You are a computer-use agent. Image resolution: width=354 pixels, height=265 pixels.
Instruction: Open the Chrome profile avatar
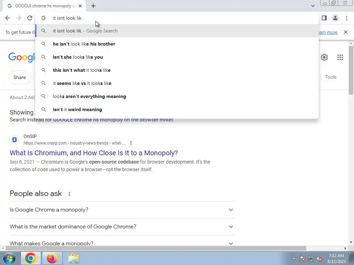pos(335,18)
